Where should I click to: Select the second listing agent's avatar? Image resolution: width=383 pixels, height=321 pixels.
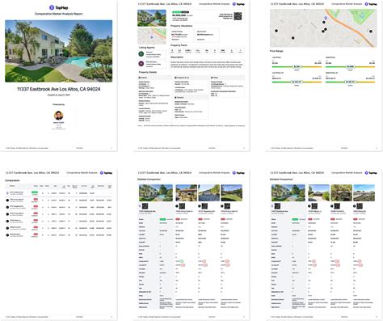(141, 64)
